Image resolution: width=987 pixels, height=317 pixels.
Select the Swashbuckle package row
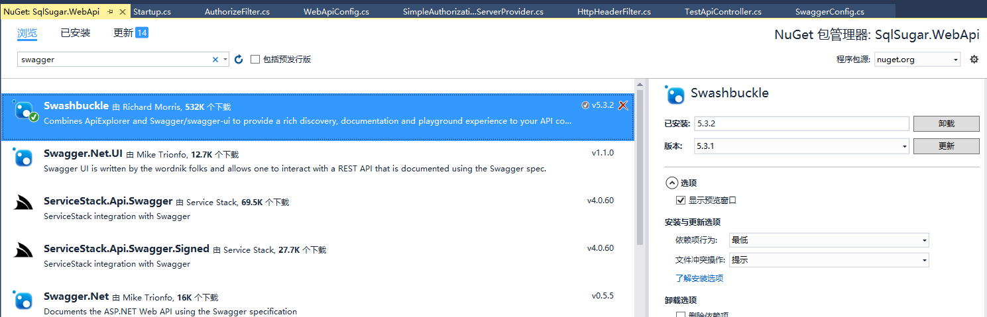[318, 116]
